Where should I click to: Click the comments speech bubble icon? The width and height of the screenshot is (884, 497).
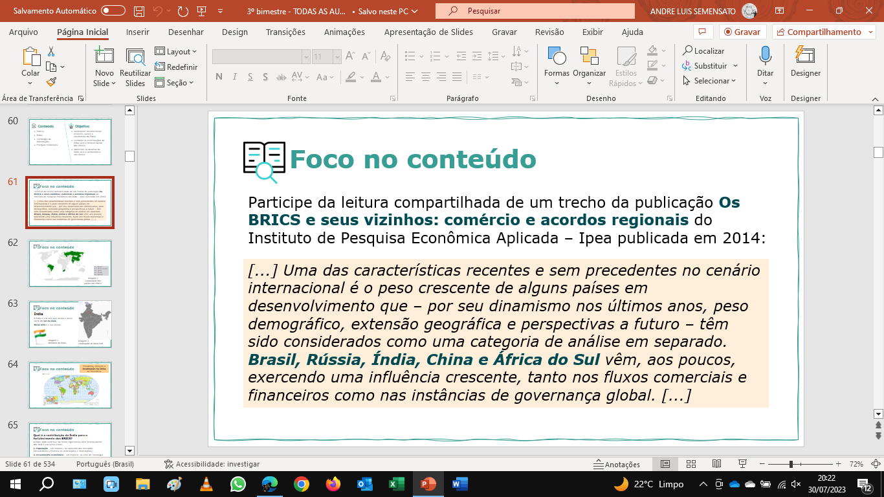tap(702, 32)
